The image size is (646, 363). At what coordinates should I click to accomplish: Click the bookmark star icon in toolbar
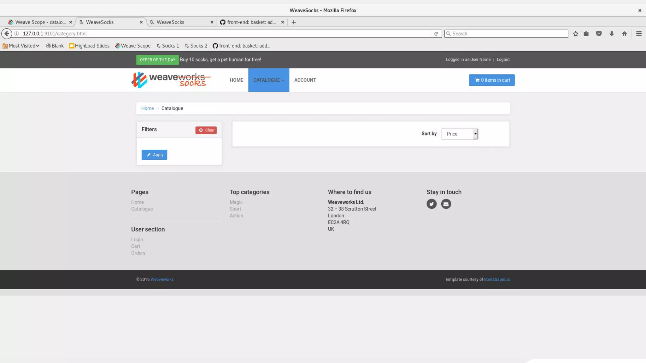click(x=575, y=34)
